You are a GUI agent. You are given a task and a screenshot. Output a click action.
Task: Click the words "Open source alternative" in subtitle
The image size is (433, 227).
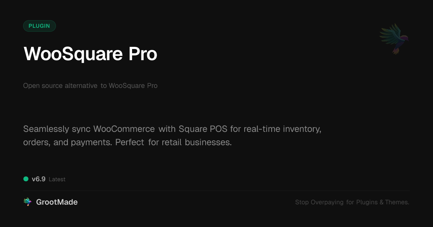(x=60, y=86)
